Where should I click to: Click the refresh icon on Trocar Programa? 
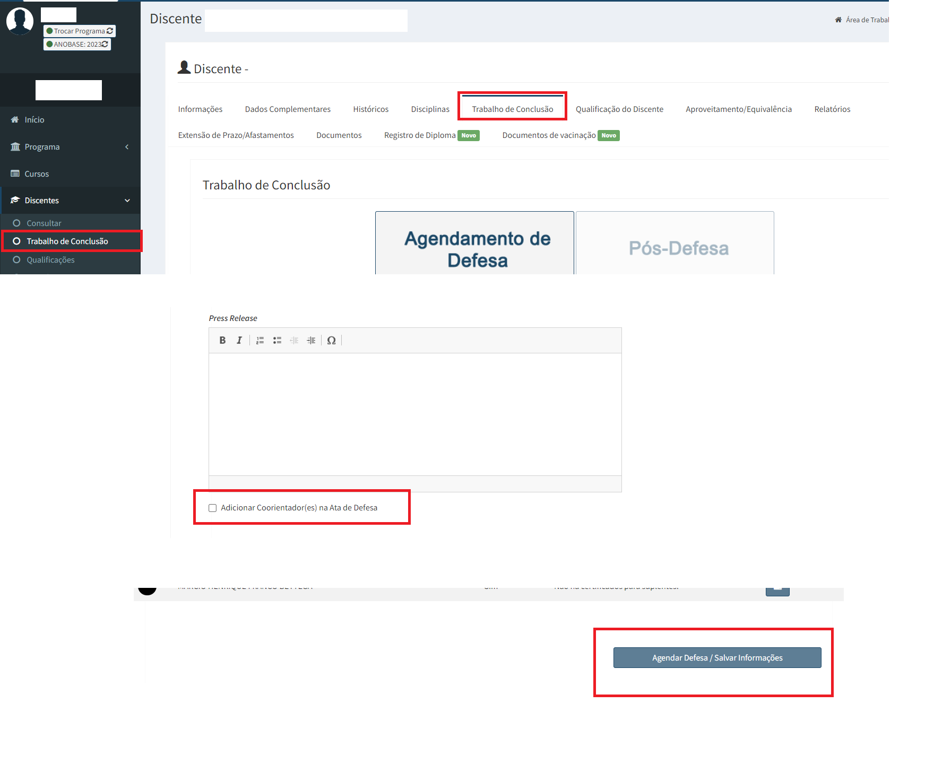tap(110, 31)
